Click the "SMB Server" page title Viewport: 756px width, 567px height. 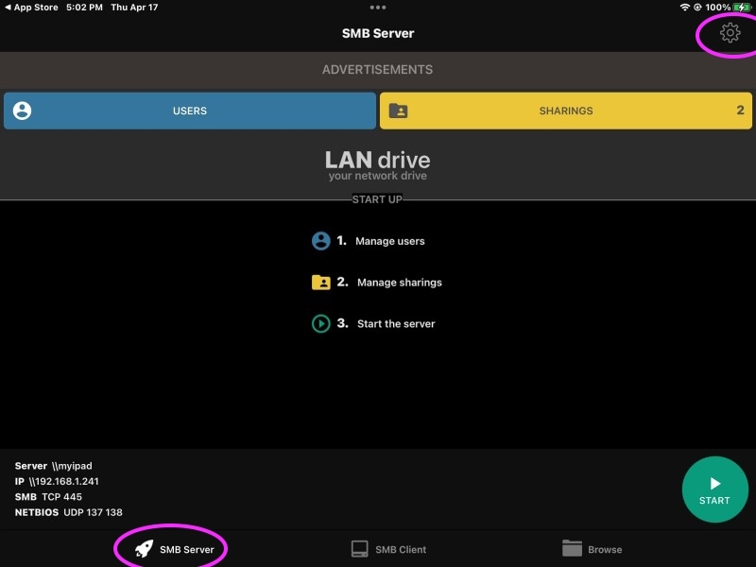377,33
